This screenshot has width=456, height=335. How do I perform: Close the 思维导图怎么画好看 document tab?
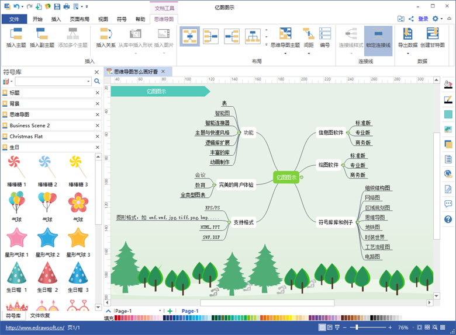point(163,71)
